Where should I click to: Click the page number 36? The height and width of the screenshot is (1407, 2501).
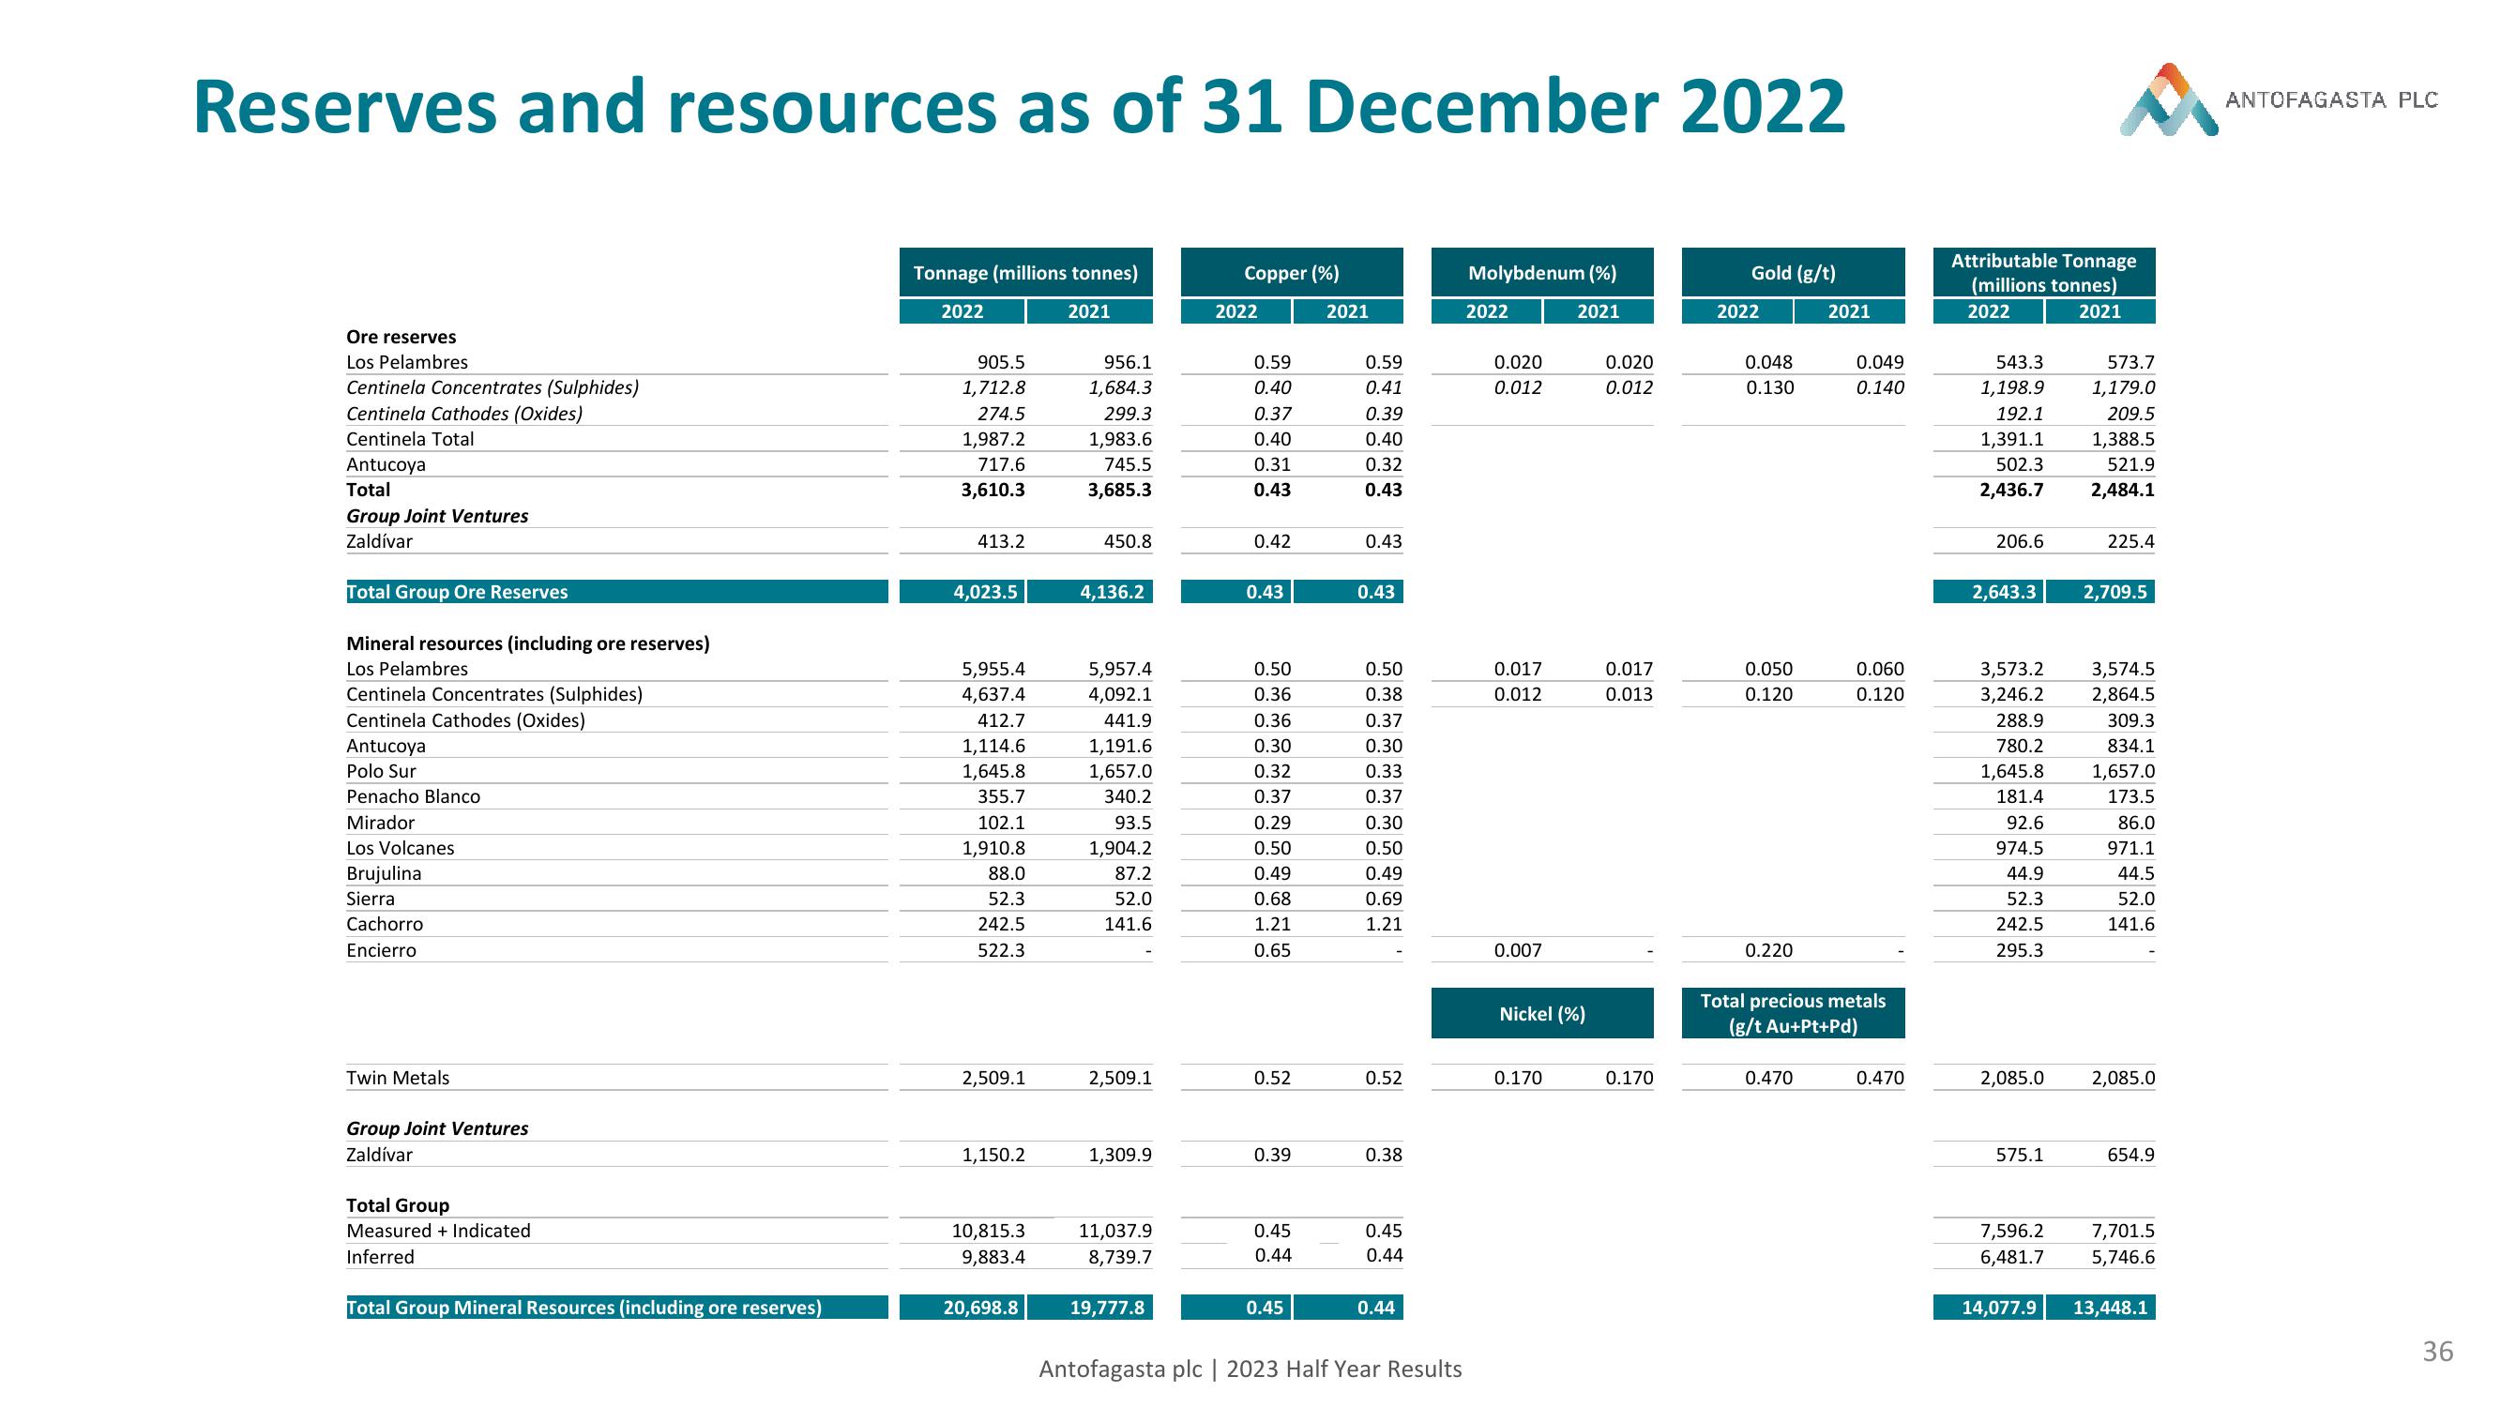(2438, 1352)
